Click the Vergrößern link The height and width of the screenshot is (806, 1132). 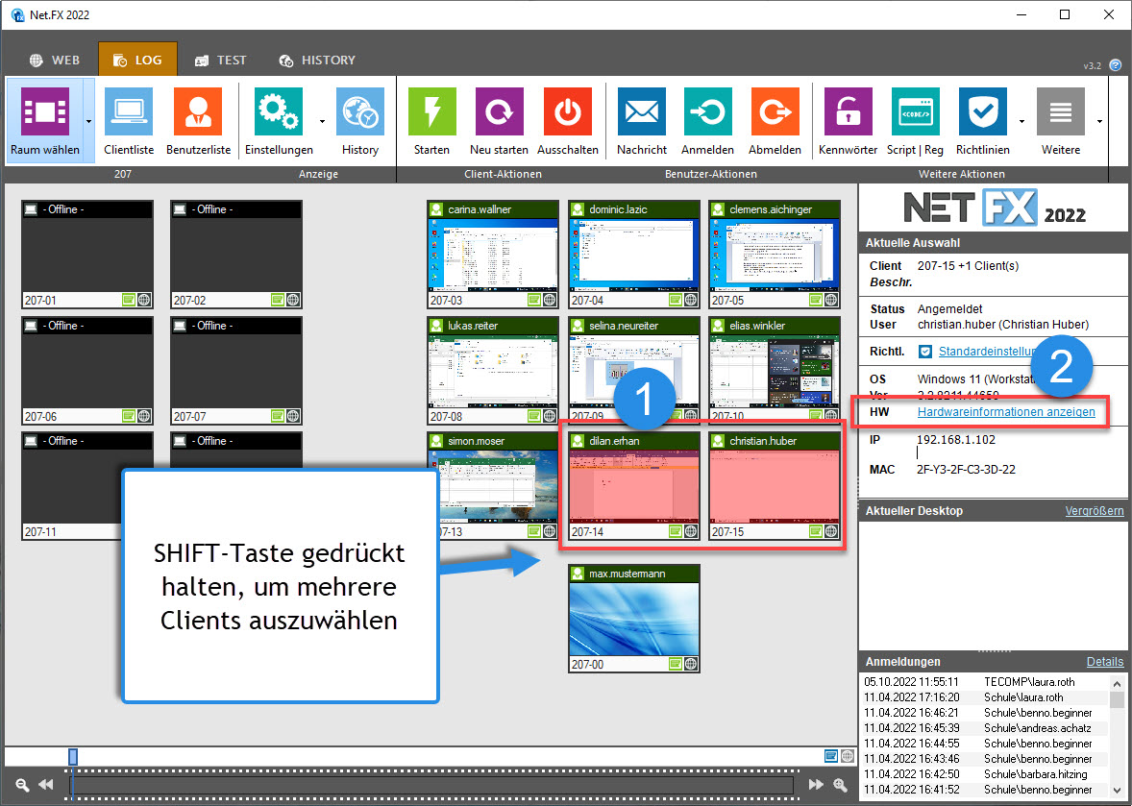pyautogui.click(x=1095, y=511)
